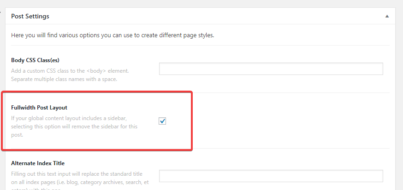Select the Body CSS Class(es) label
Image resolution: width=403 pixels, height=190 pixels.
click(x=35, y=60)
